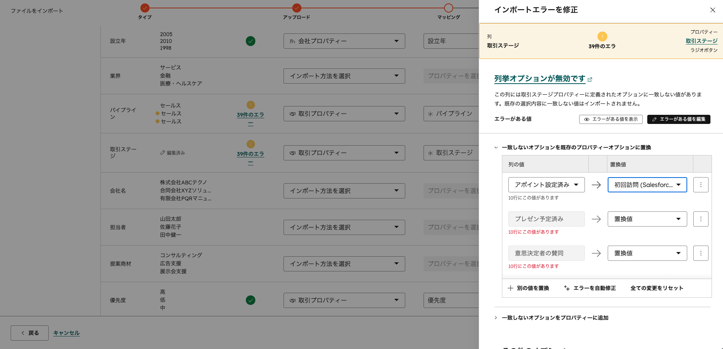Click warning icon in パイプライン row
723x349 pixels.
pos(251,105)
